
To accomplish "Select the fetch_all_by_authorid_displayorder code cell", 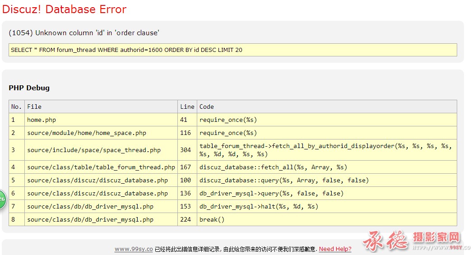I will (327, 150).
